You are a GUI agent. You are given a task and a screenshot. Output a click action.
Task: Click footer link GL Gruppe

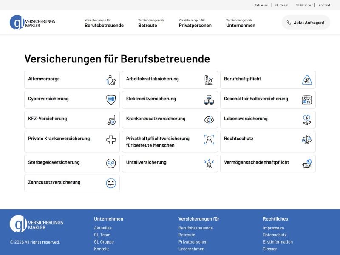(104, 242)
